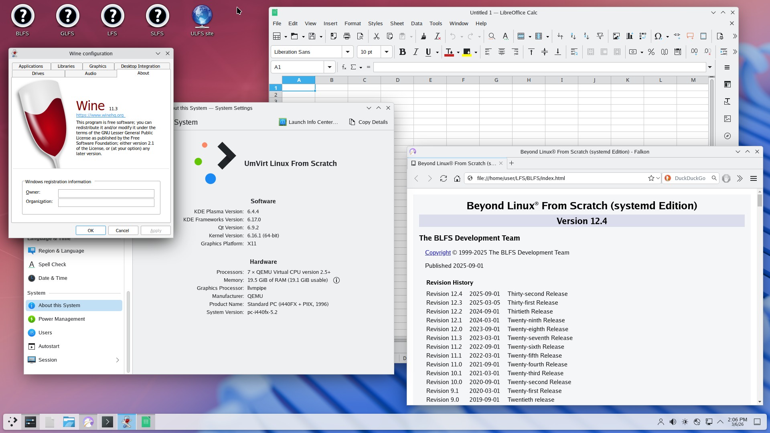770x433 pixels.
Task: Toggle Underline formatting in Calc
Action: pyautogui.click(x=428, y=52)
